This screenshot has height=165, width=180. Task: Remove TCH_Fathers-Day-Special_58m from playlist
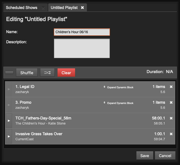pyautogui.click(x=171, y=118)
